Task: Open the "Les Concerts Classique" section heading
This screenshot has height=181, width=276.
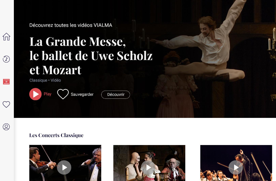Action: click(x=56, y=135)
